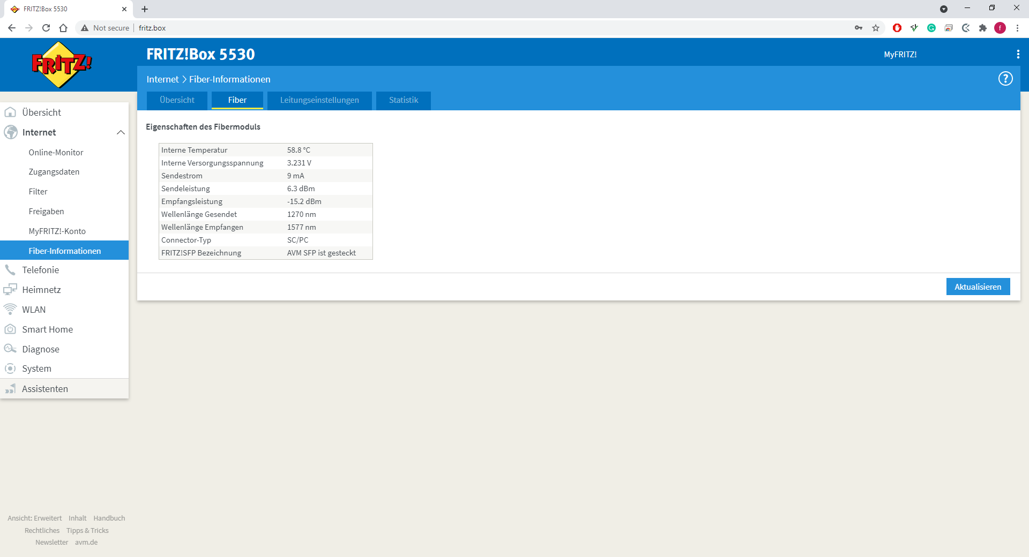Click the Ansicht: Erweitert footer link
This screenshot has height=557, width=1029.
click(35, 518)
